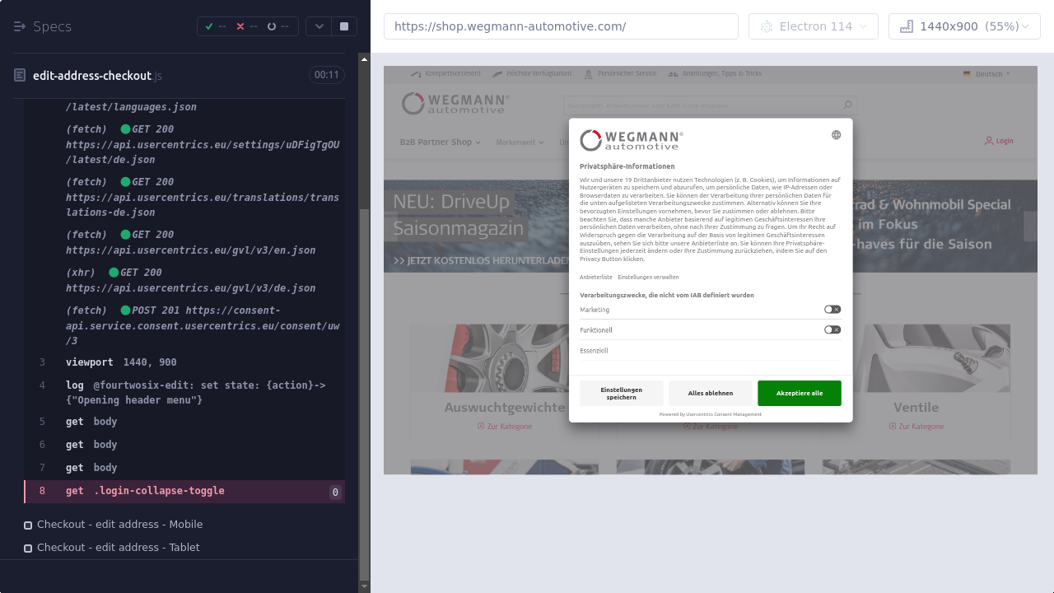Viewport: 1054px width, 593px height.
Task: Click the Electron browser icon
Action: [x=766, y=26]
